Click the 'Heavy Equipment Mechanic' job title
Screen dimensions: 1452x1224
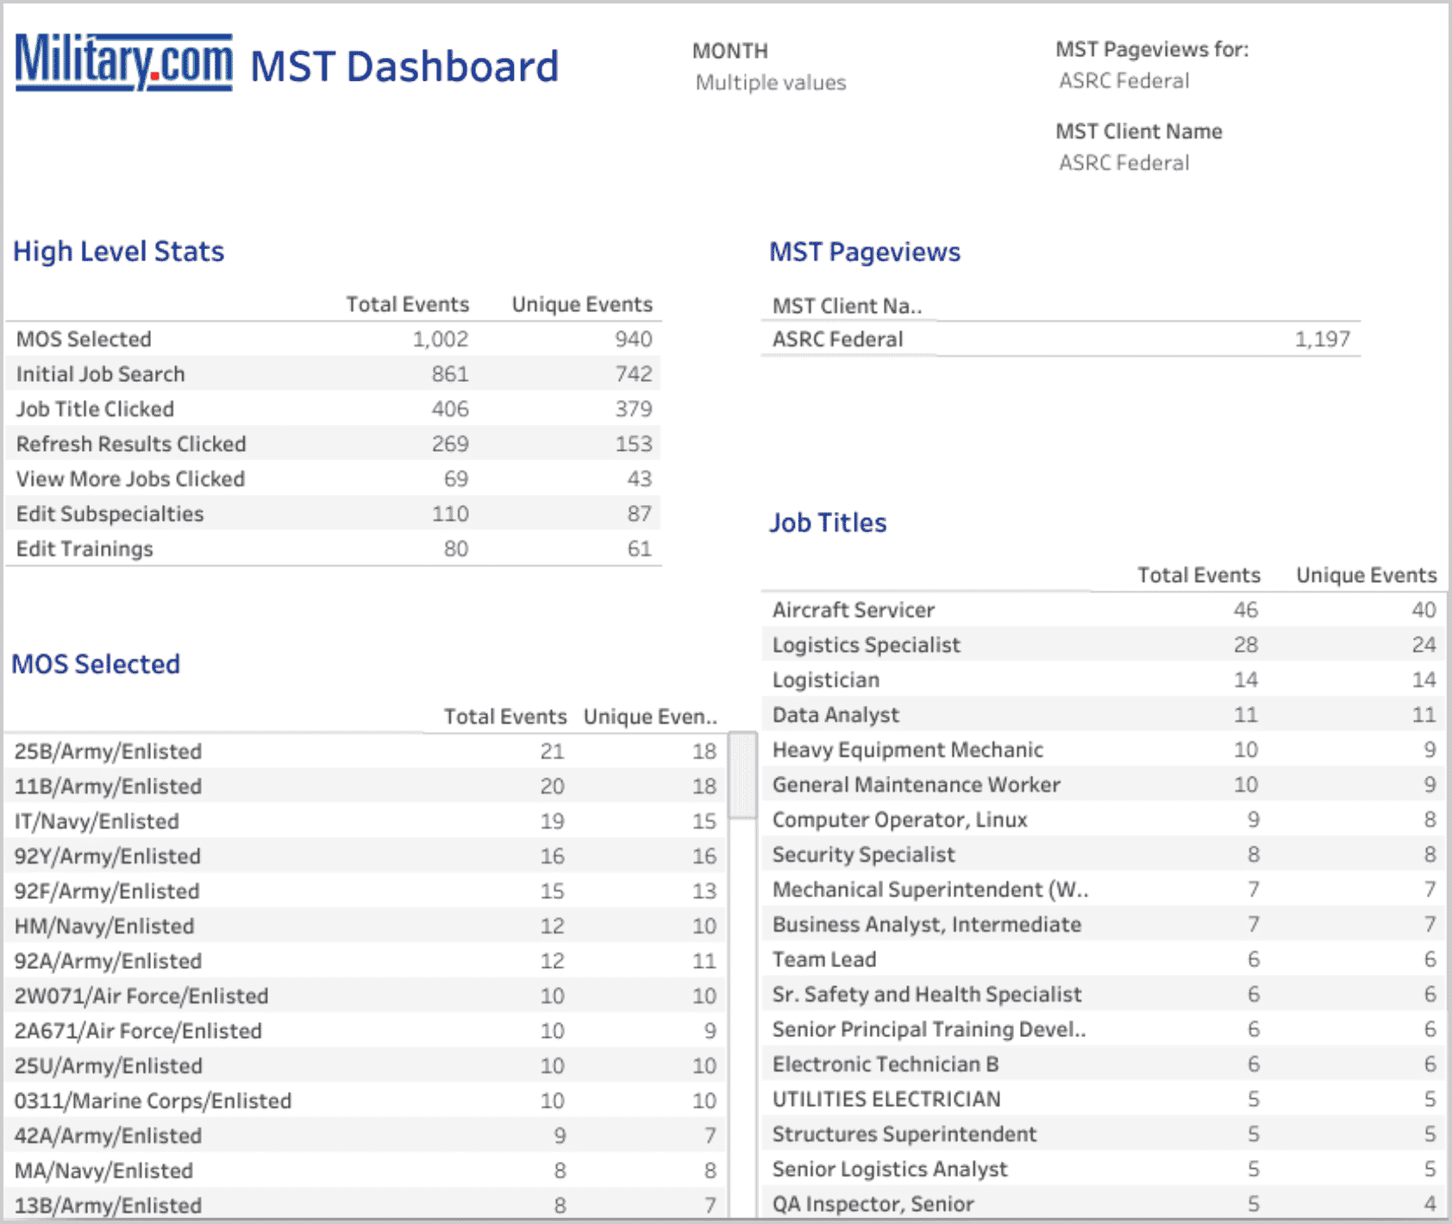point(907,750)
